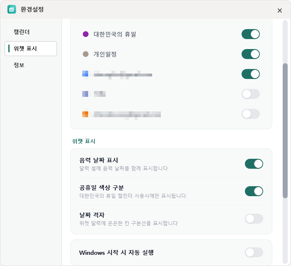Click the orange calendar color square
291x266 pixels.
click(x=85, y=114)
